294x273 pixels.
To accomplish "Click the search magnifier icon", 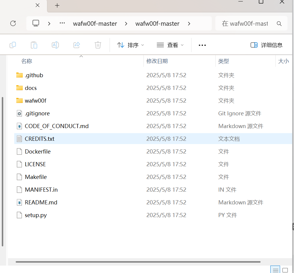I will click(279, 23).
